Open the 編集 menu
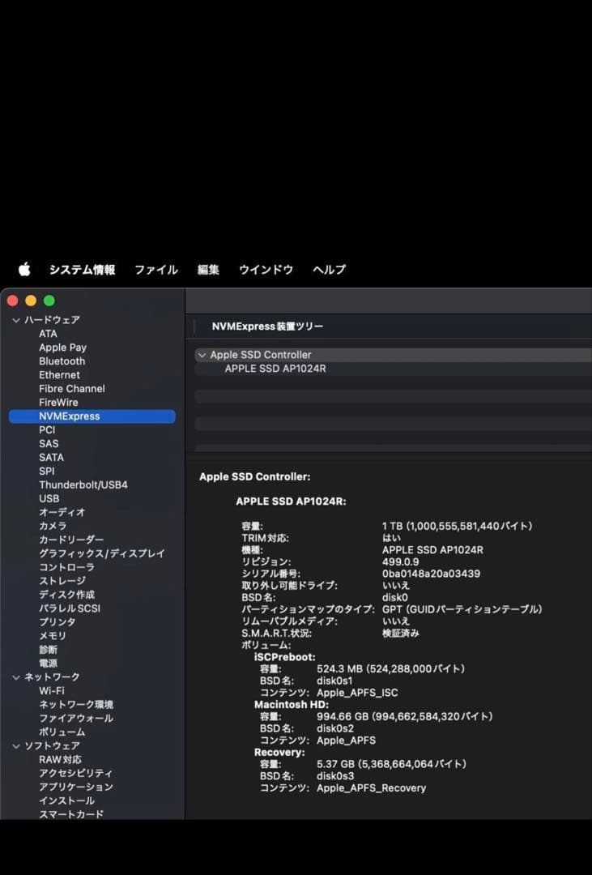Viewport: 592px width, 875px height. pos(208,270)
